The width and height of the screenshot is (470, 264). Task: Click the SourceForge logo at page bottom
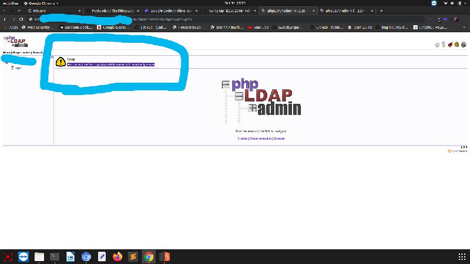(458, 151)
